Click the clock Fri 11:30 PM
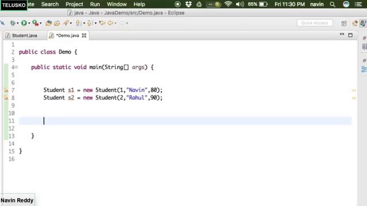This screenshot has height=206, width=367. pos(290,4)
